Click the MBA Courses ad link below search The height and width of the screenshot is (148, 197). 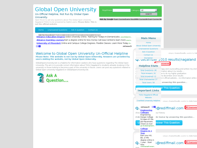140,19
